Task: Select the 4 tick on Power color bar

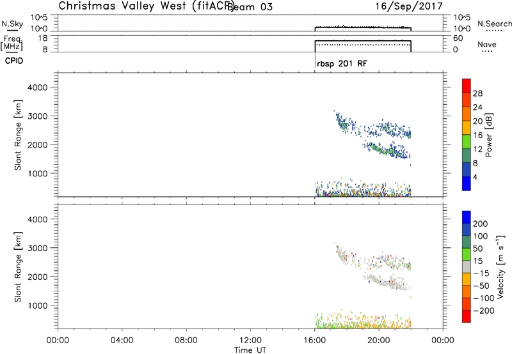Action: coord(475,177)
